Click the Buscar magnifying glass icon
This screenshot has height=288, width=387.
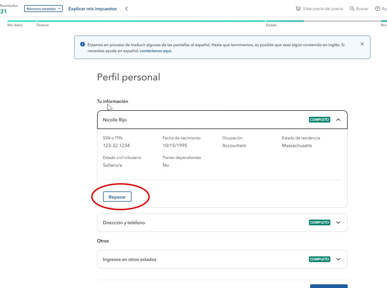tap(352, 9)
